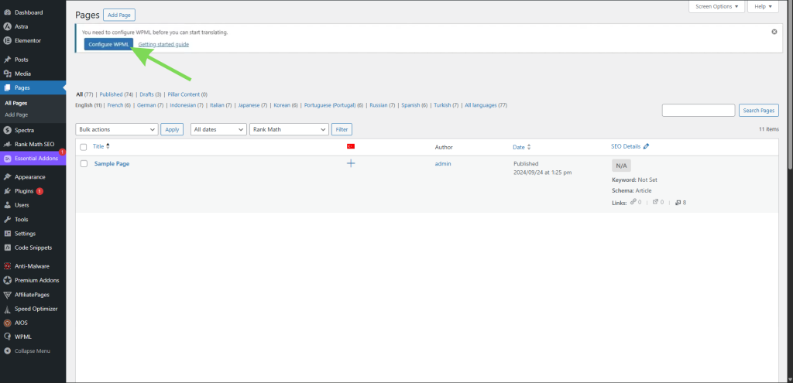
Task: Sort the table by Title column
Action: point(101,146)
